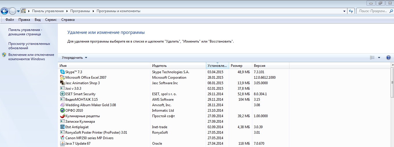Click the search programs input field

(x=373, y=11)
